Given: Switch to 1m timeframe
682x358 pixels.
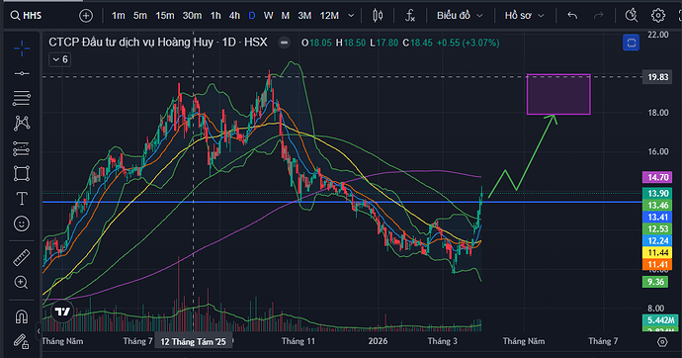Looking at the screenshot, I should click(x=118, y=16).
